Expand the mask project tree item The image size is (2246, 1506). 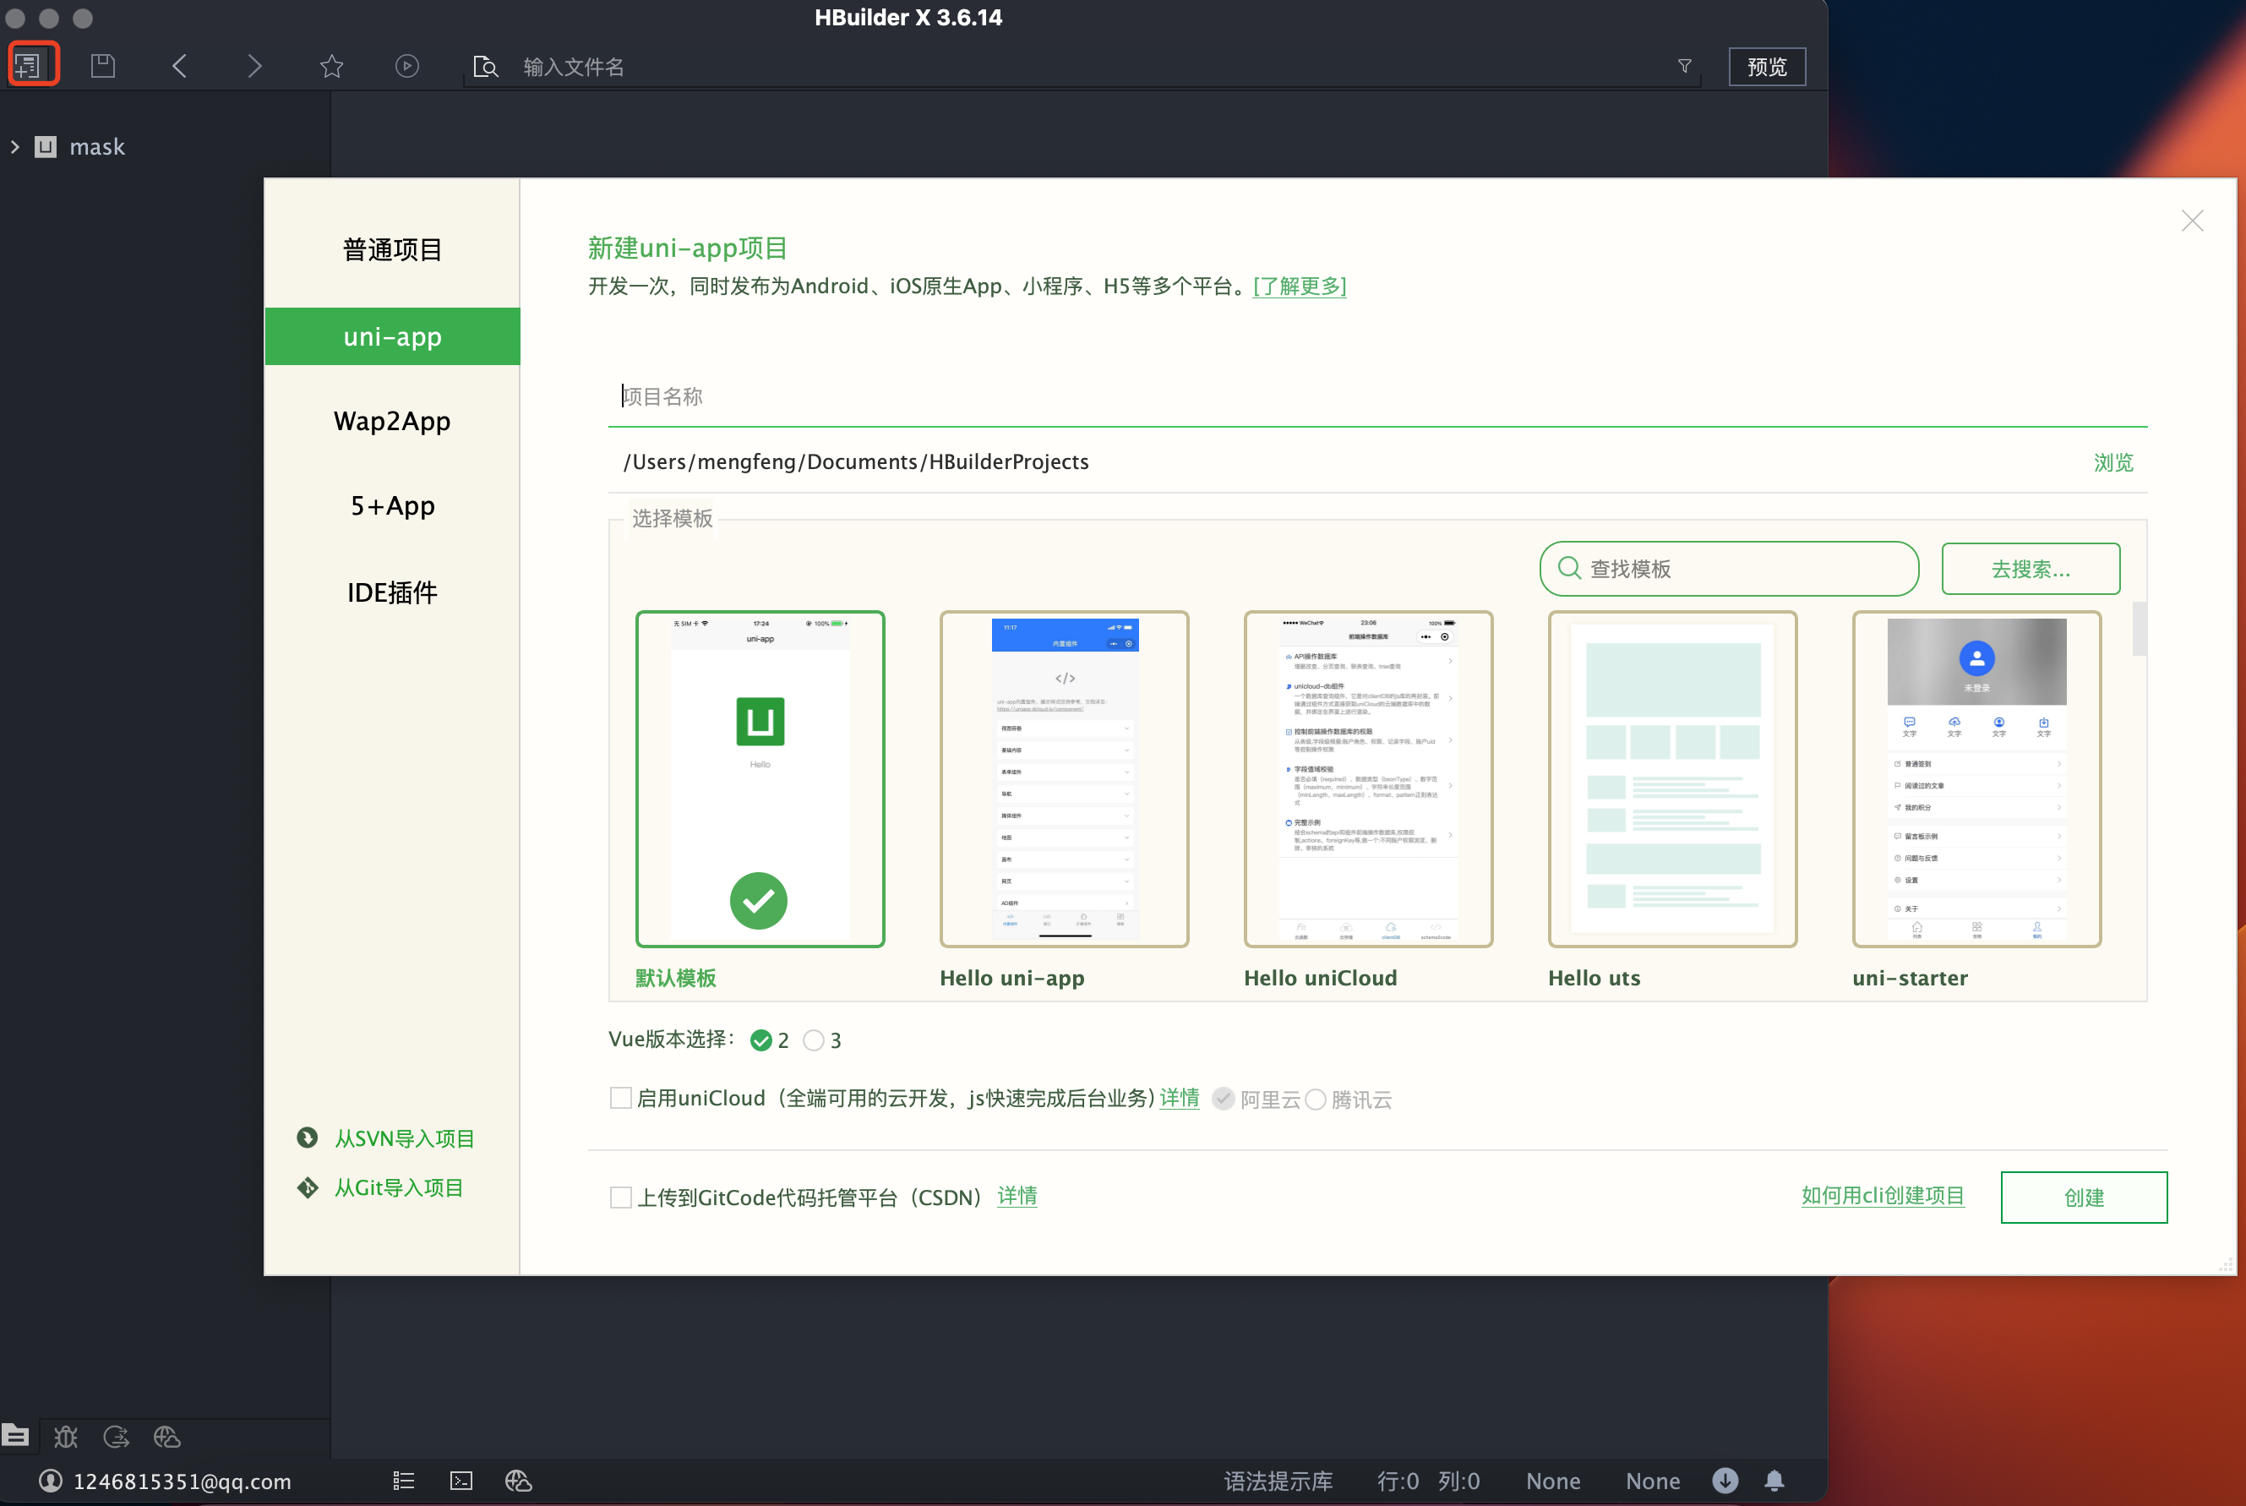pos(15,147)
